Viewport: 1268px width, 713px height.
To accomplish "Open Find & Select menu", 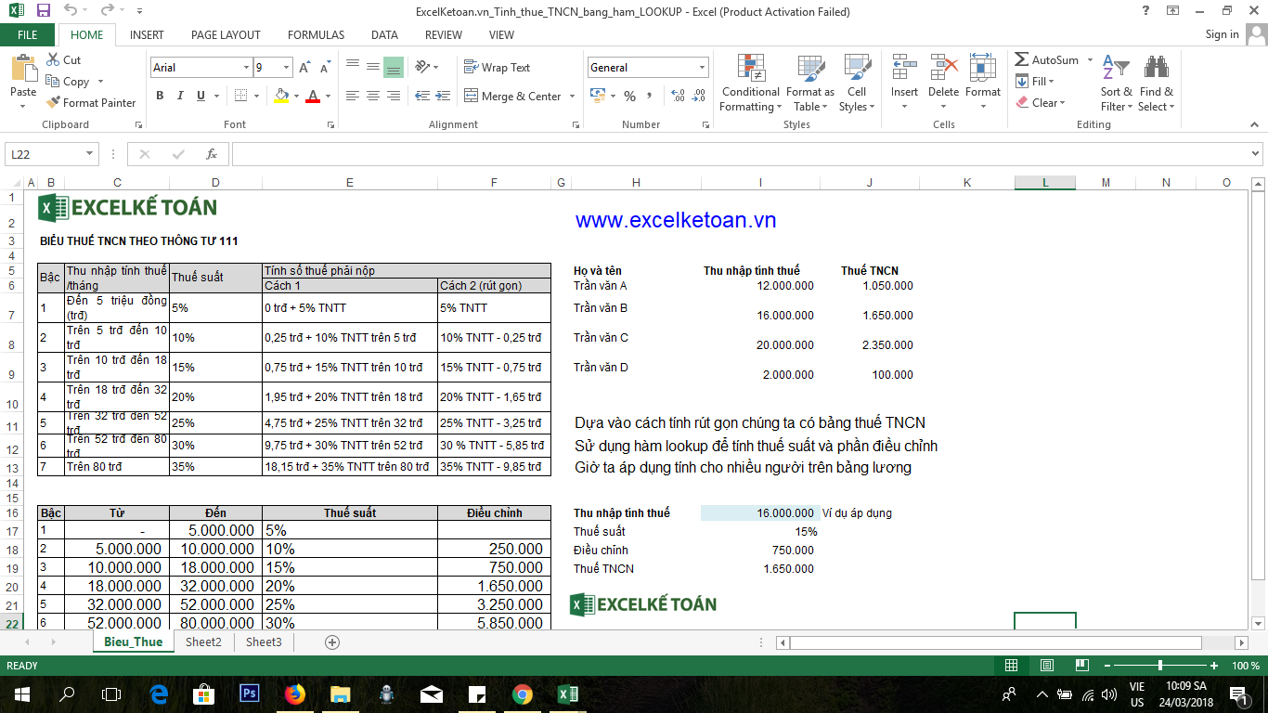I will click(x=1157, y=83).
